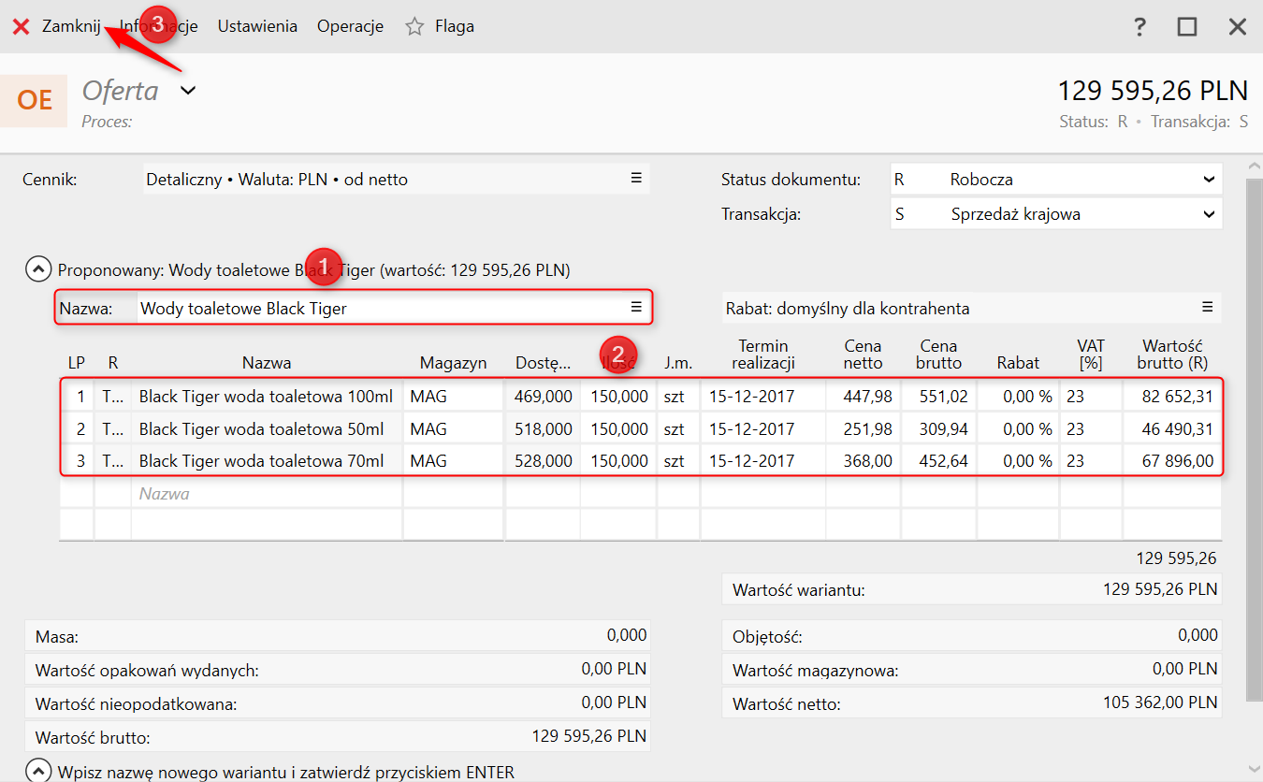Open the Cennik field list icon

pyautogui.click(x=636, y=179)
